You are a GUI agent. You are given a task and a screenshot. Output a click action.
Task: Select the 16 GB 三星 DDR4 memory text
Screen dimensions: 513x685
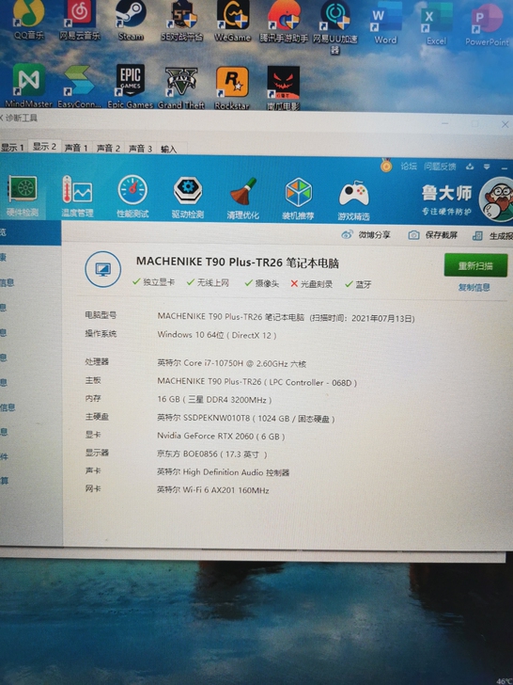click(214, 399)
